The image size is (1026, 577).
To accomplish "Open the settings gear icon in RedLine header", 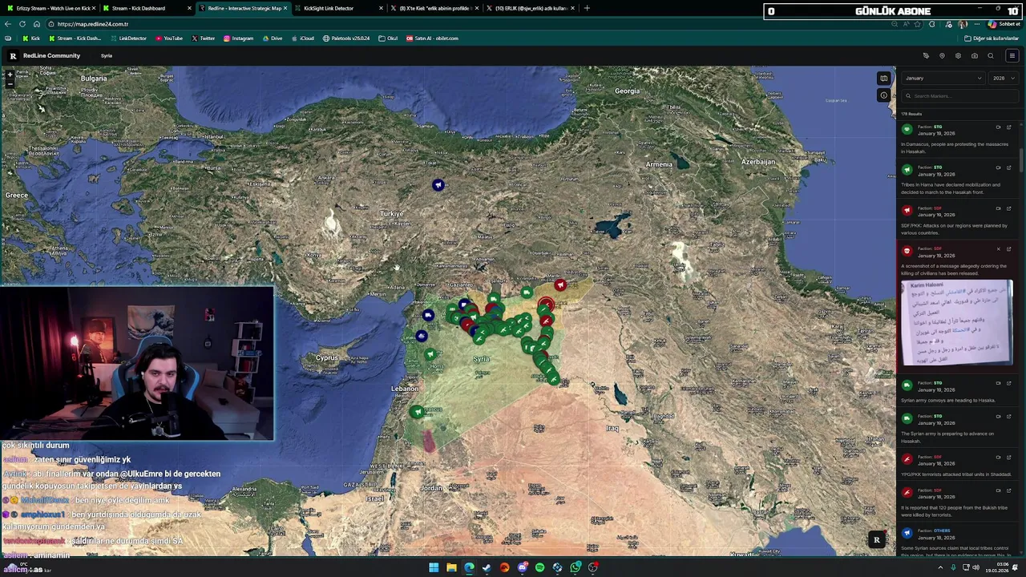I will (958, 56).
